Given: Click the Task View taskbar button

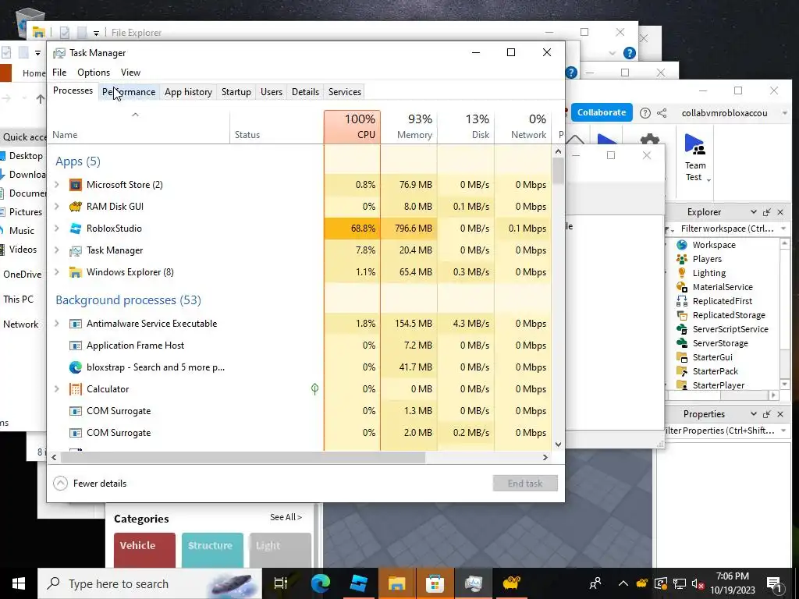Looking at the screenshot, I should (281, 583).
